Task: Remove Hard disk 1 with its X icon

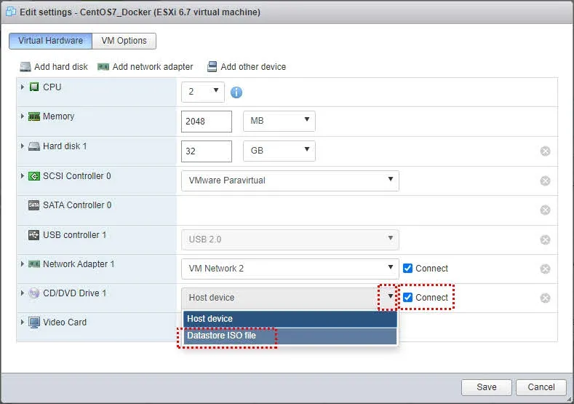Action: click(x=545, y=151)
